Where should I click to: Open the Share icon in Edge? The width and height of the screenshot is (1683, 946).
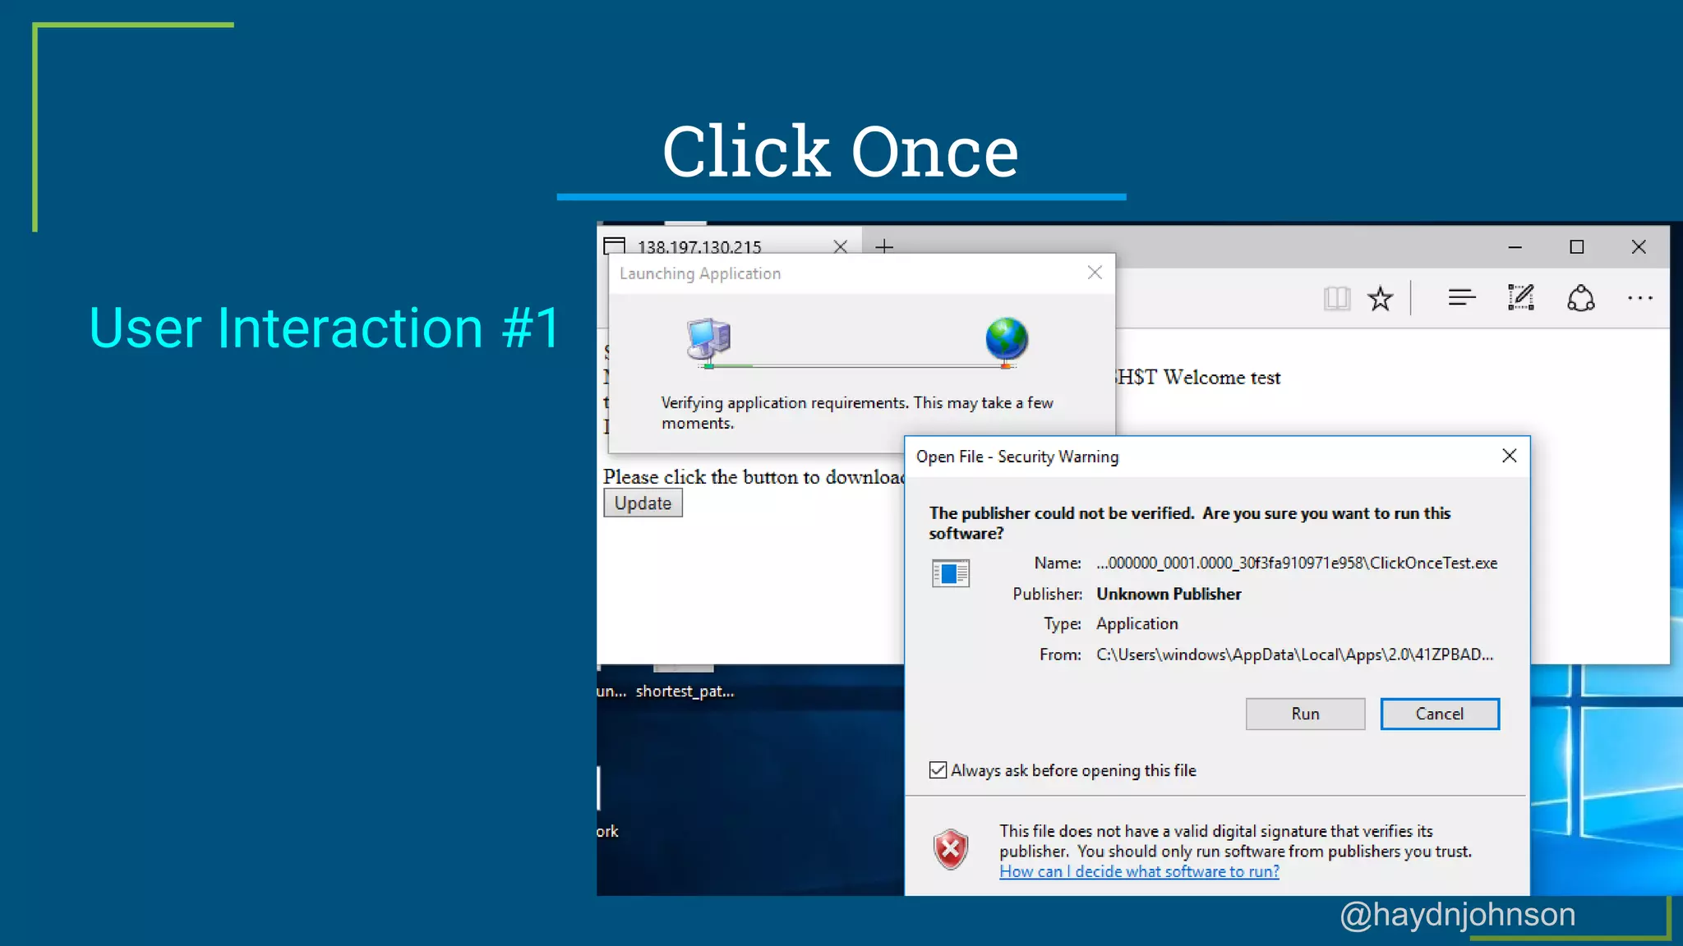[1581, 298]
